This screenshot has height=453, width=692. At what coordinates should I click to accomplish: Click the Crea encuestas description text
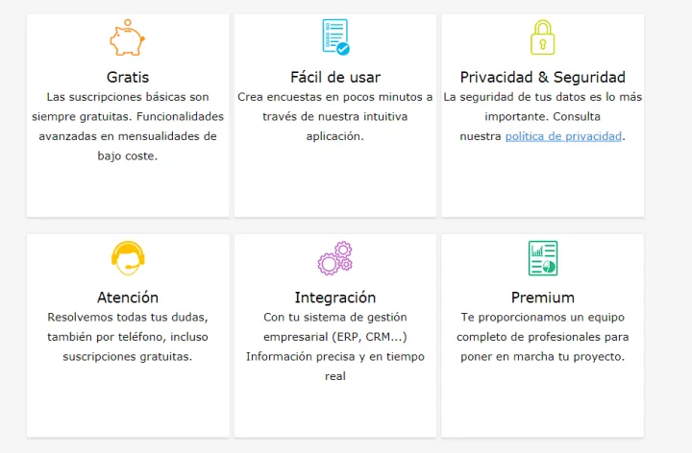[335, 116]
